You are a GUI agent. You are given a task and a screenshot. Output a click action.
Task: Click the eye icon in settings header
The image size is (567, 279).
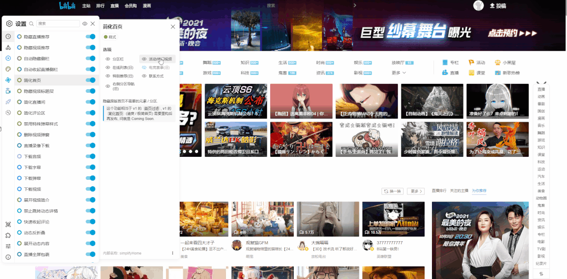coord(85,24)
